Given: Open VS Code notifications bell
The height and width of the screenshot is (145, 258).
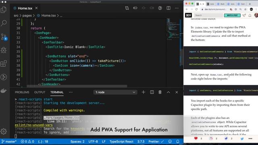Looking at the screenshot, I should (178, 141).
